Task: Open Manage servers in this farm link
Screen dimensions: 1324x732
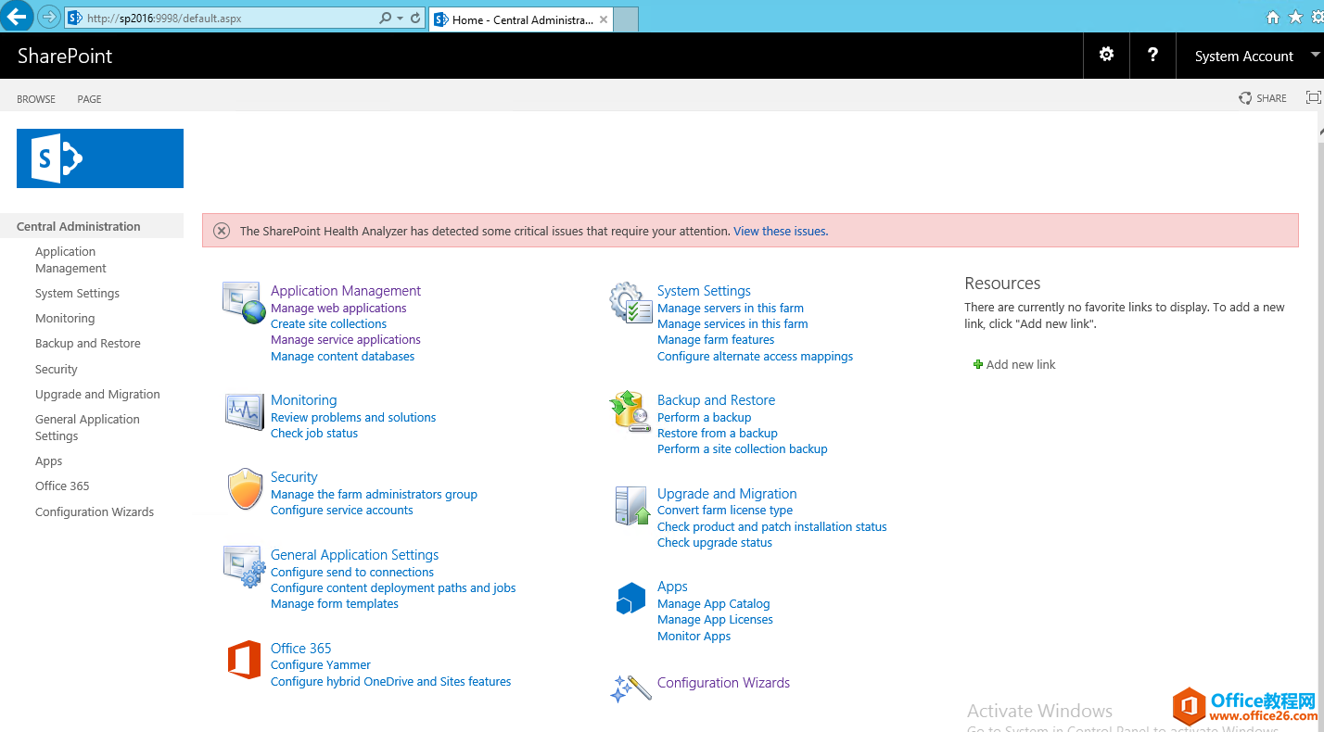Action: click(x=731, y=308)
